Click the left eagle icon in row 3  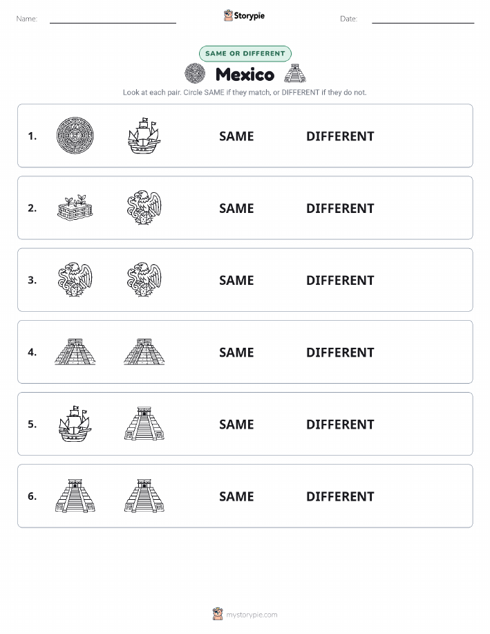coord(75,279)
